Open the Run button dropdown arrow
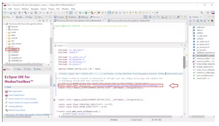This screenshot has height=126, width=219. click(89, 13)
